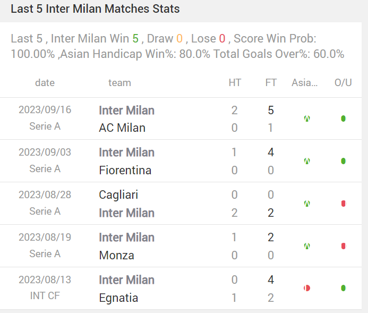
Task: Click the INT CF competition label
Action: click(45, 295)
